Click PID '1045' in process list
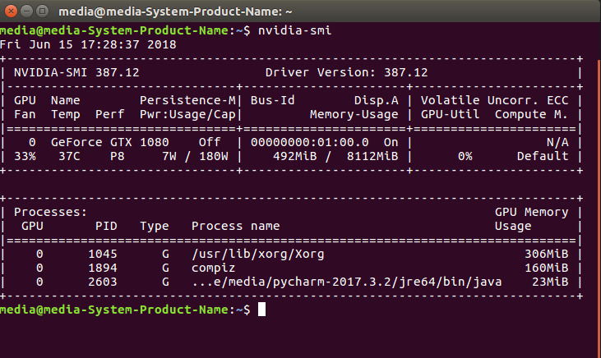Screen dimensions: 601x358 (102, 254)
